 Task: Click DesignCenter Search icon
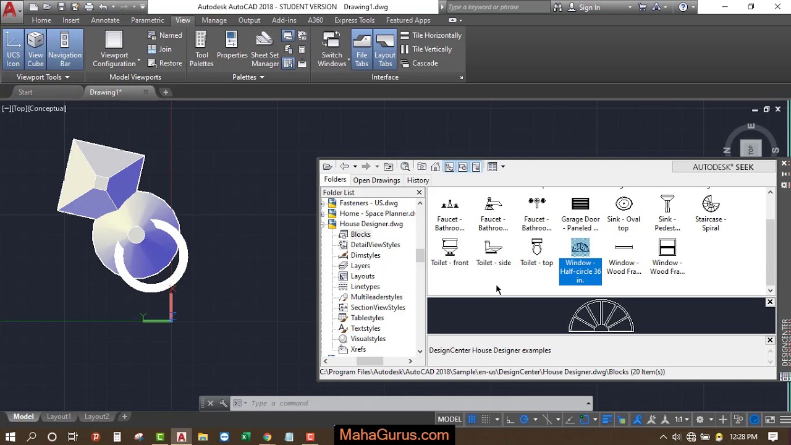coord(405,167)
